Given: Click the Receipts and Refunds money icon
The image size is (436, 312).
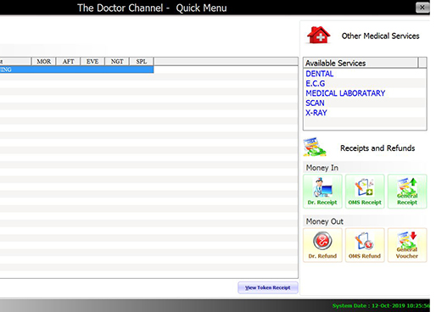Looking at the screenshot, I should (315, 147).
